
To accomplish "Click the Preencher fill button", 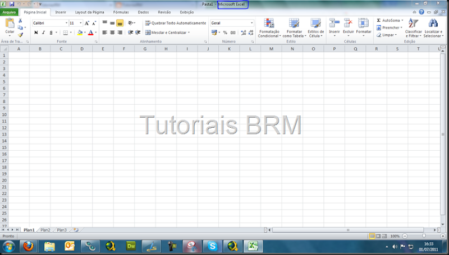I will 389,27.
